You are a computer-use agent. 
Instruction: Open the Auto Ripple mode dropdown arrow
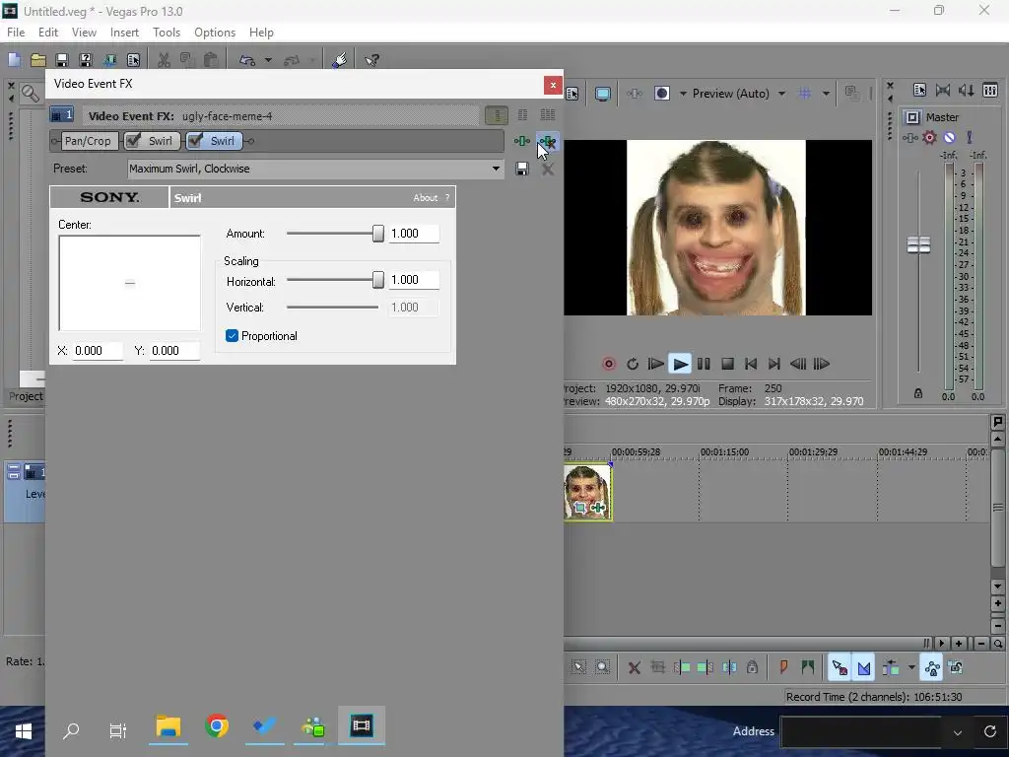click(911, 667)
